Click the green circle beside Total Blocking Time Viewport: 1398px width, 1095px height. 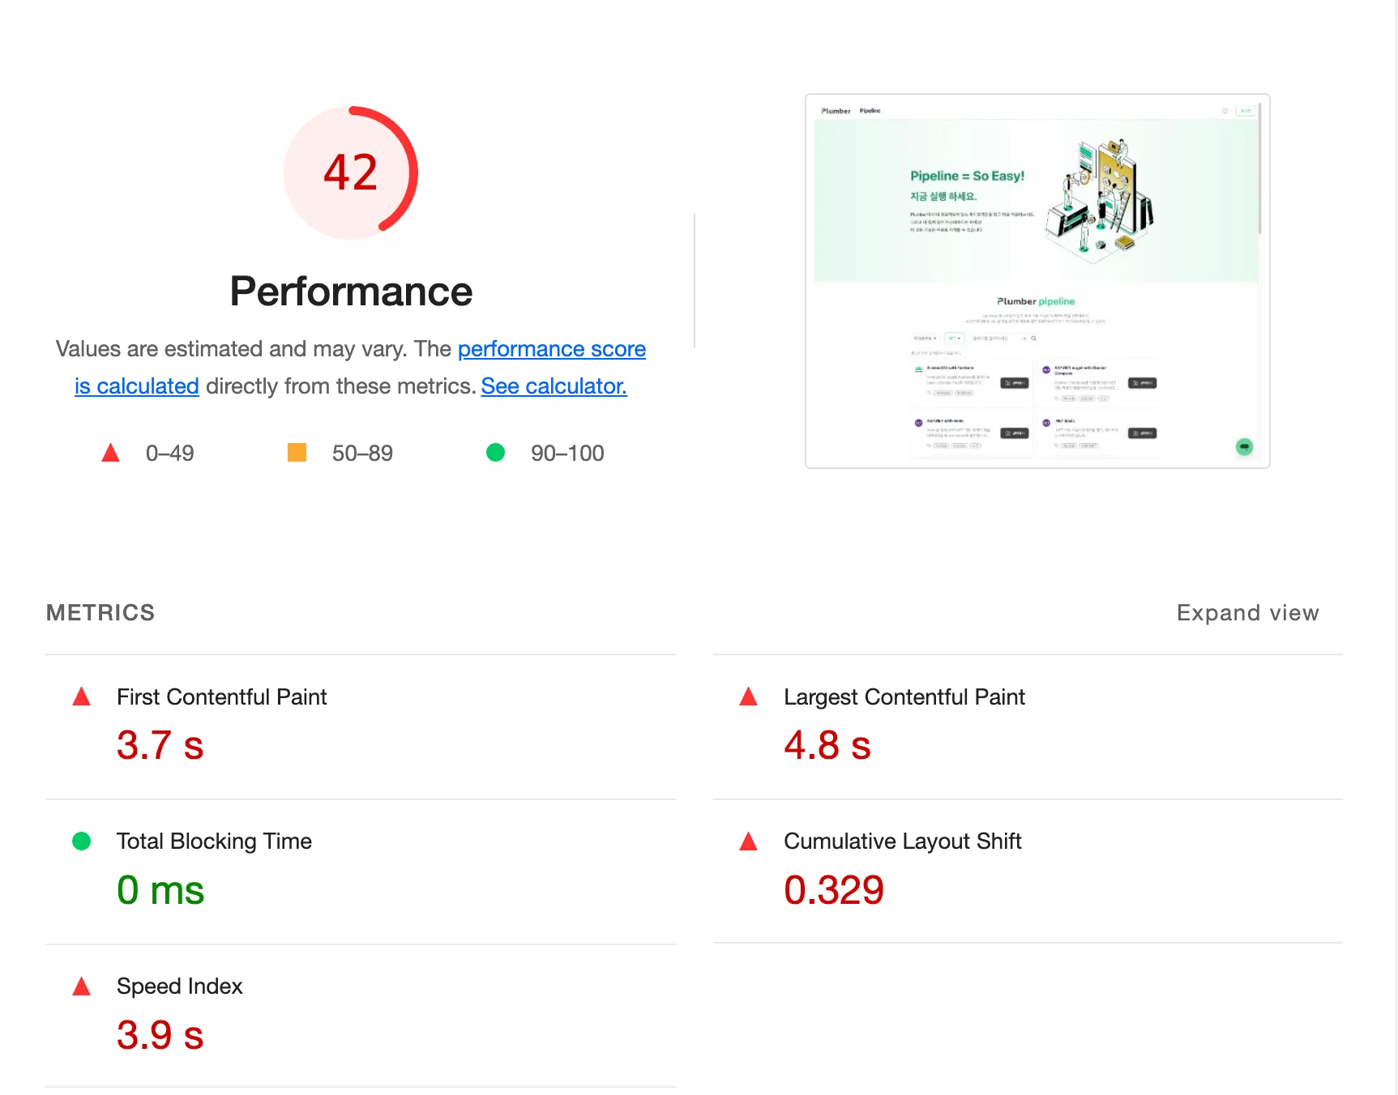tap(82, 841)
